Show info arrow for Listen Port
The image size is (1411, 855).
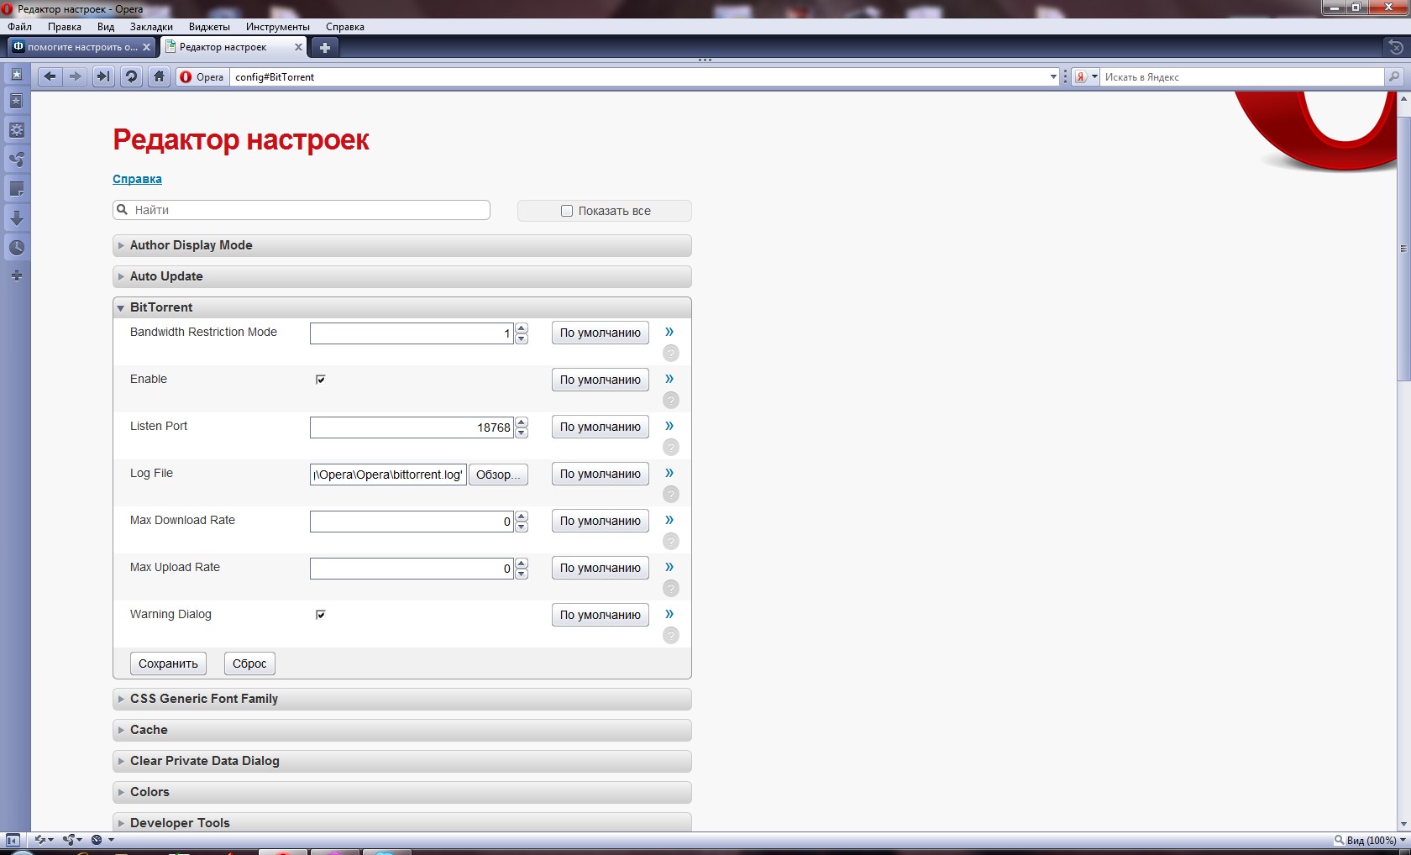(669, 426)
